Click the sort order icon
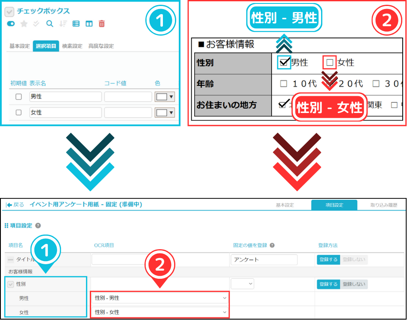The height and width of the screenshot is (320, 407). coord(63,24)
